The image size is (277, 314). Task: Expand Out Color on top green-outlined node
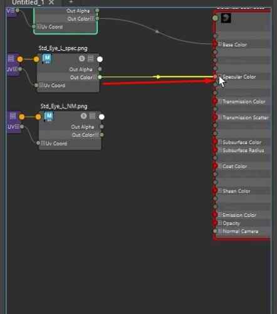coord(93,19)
